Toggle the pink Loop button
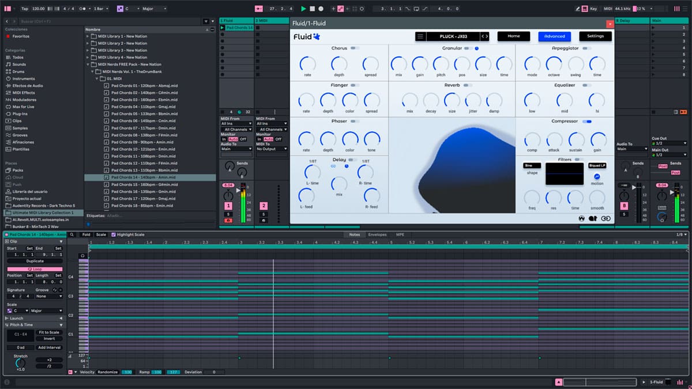 (x=35, y=269)
